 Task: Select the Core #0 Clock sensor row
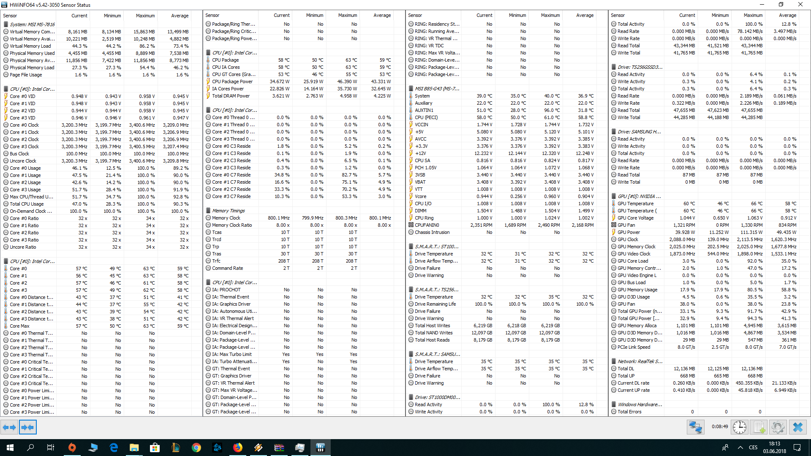[x=24, y=125]
